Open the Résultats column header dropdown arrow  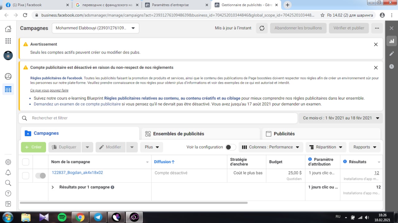tap(379, 162)
